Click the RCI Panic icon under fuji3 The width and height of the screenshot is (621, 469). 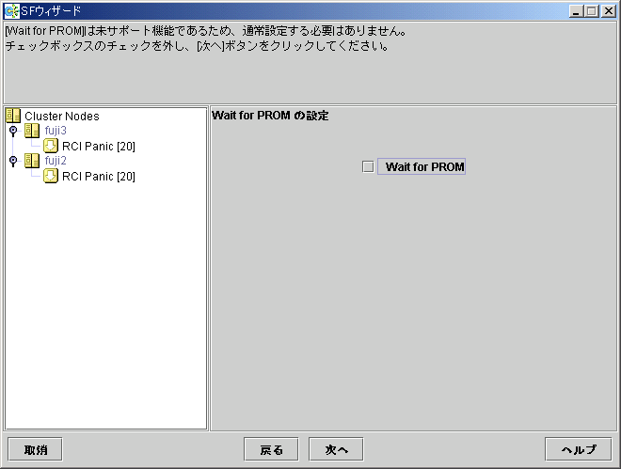tap(51, 146)
